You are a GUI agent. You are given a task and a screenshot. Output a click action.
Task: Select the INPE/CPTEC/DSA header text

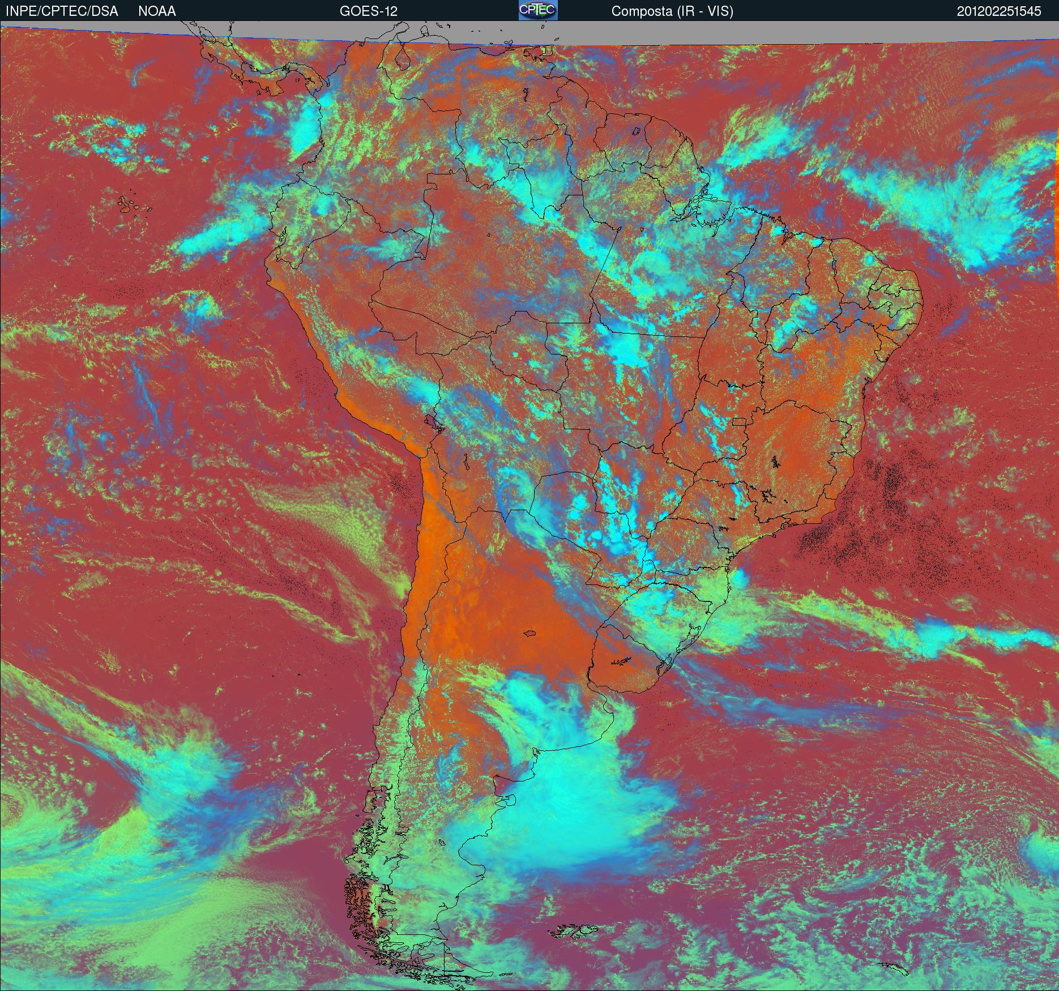click(x=62, y=11)
